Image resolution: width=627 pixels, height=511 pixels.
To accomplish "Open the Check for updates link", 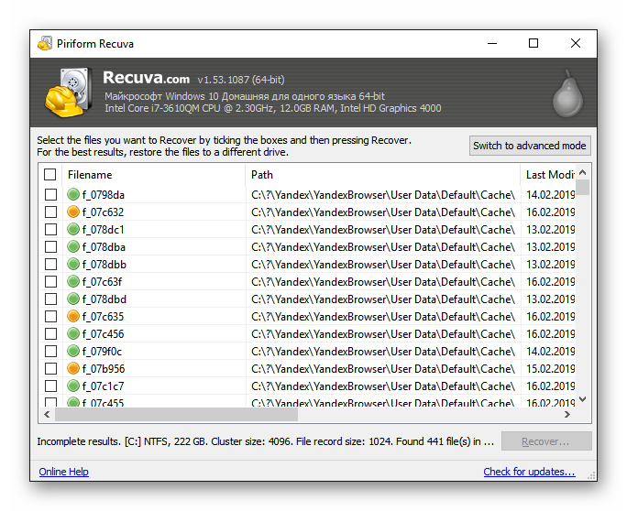I will [x=530, y=472].
